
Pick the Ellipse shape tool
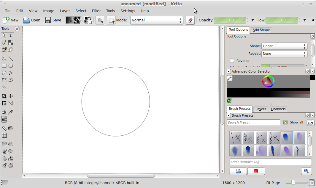[11, 66]
